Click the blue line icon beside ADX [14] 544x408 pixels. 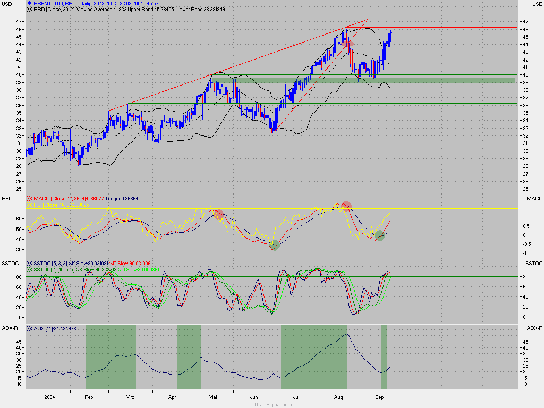point(29,329)
